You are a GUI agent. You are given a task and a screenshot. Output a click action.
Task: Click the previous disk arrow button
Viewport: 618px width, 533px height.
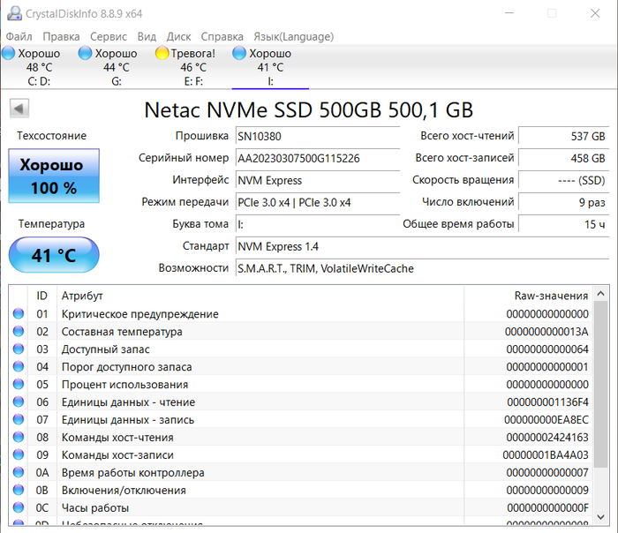click(x=19, y=109)
